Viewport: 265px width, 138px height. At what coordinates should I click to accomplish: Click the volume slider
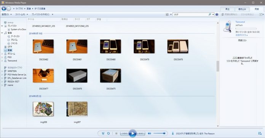[160, 133]
